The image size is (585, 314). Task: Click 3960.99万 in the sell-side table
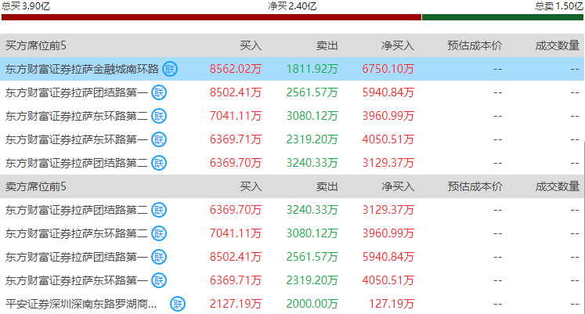[x=388, y=233]
